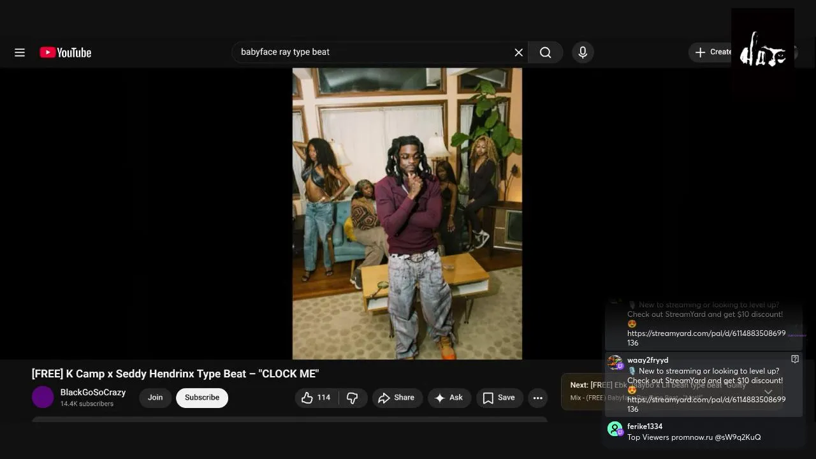This screenshot has height=459, width=816.
Task: Open the Ask AI button
Action: [449, 398]
